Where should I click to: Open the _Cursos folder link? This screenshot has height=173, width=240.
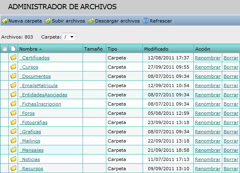[x=29, y=67]
